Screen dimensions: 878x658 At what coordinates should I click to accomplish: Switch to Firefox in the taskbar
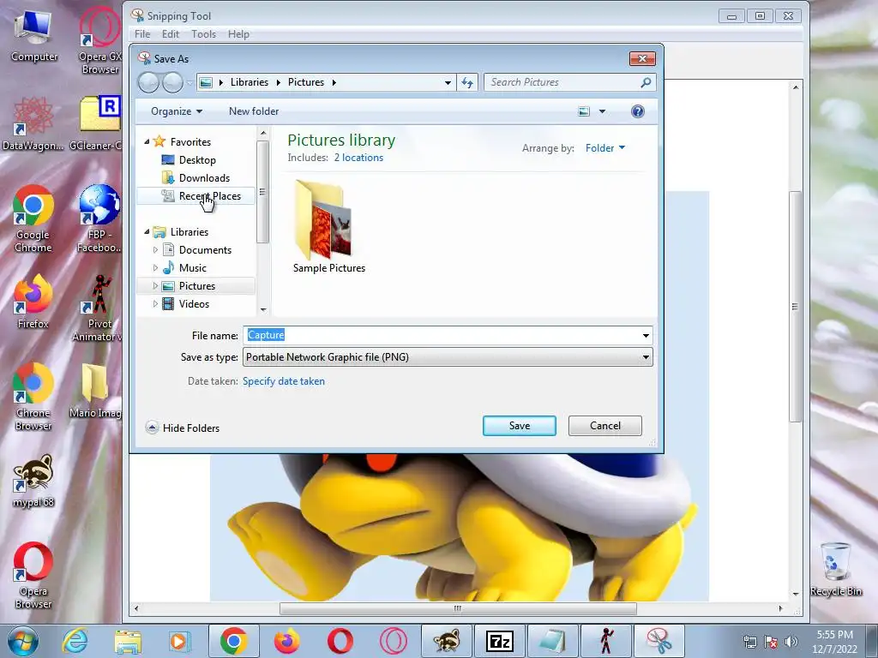[286, 641]
